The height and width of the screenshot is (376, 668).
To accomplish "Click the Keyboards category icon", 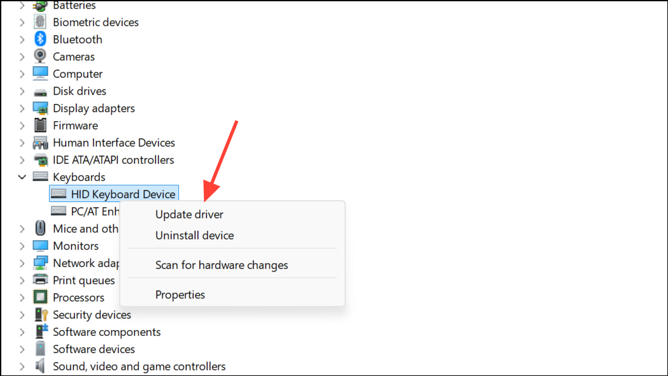I will coord(39,177).
